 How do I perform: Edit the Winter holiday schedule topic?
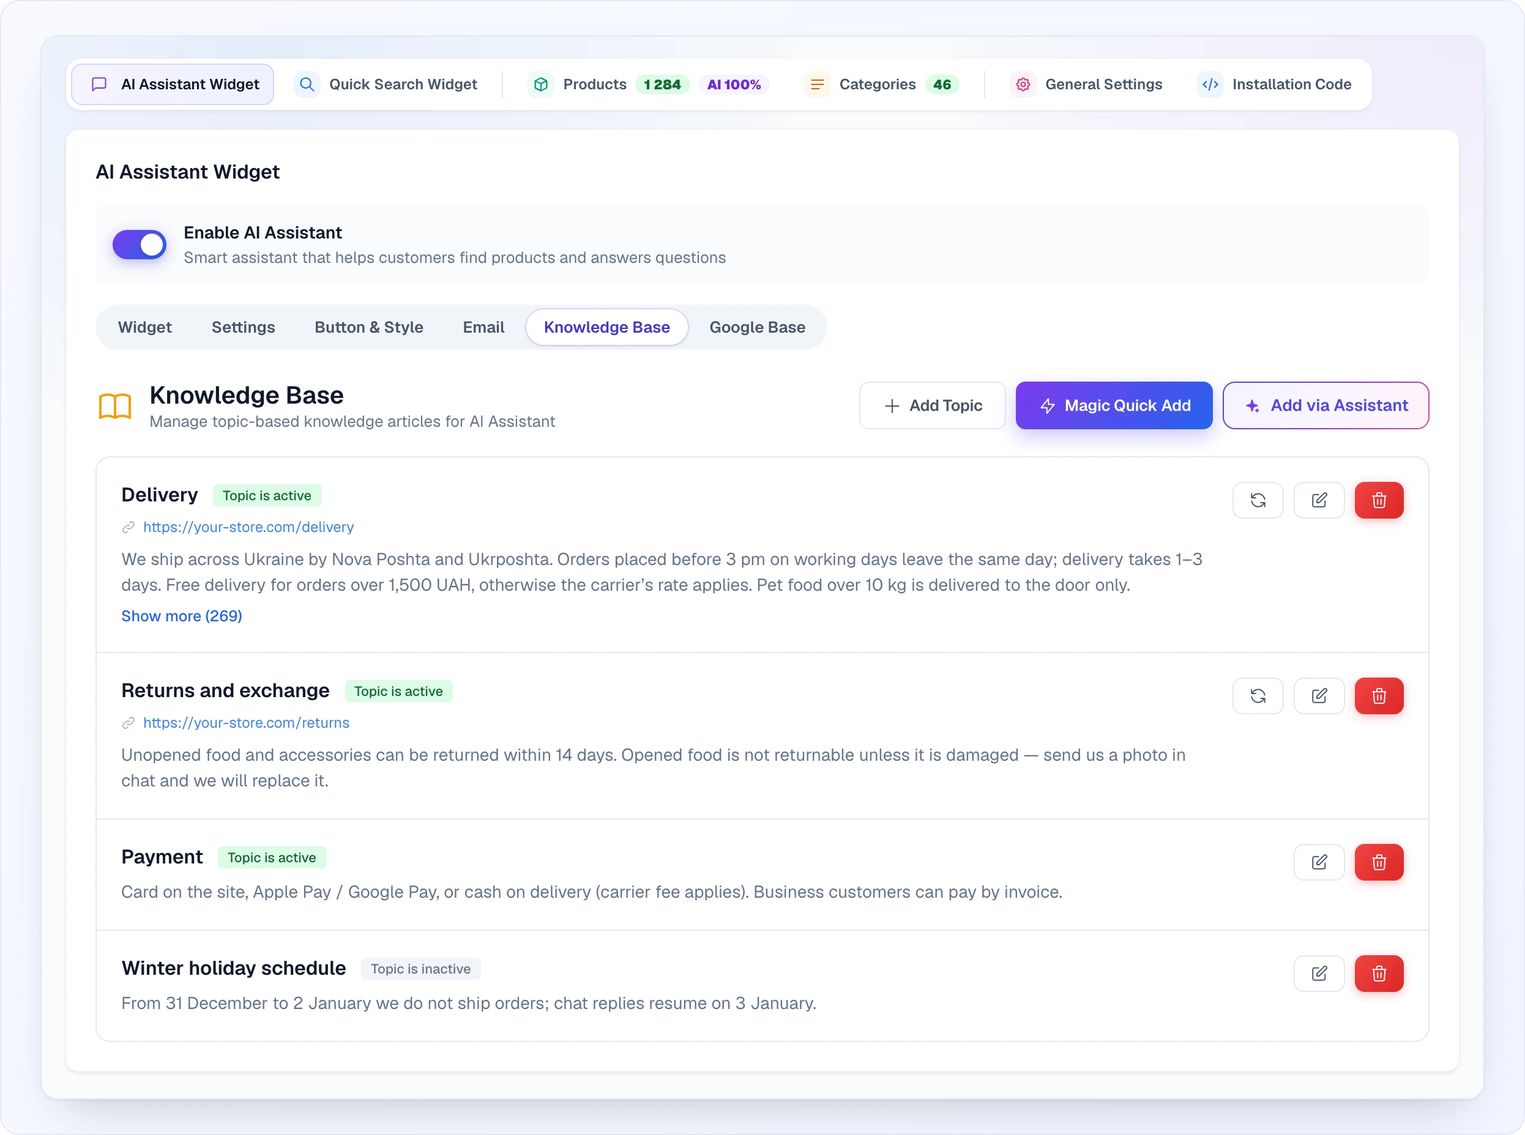click(1319, 974)
